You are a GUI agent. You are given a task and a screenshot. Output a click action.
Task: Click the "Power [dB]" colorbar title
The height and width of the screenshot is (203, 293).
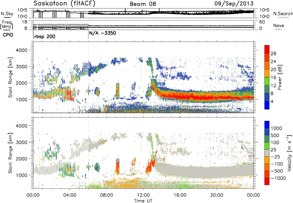(279, 77)
